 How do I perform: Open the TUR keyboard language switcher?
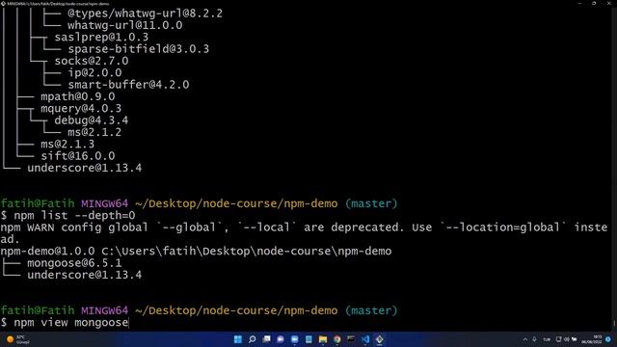point(547,339)
